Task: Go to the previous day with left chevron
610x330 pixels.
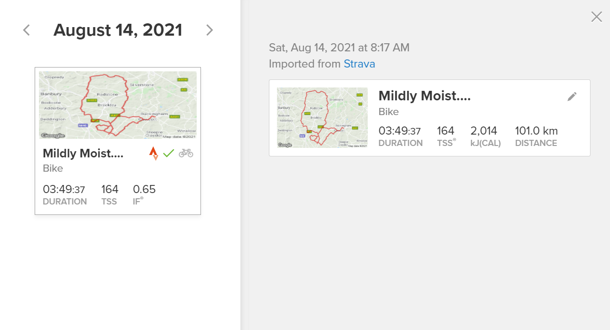Action: click(x=27, y=30)
